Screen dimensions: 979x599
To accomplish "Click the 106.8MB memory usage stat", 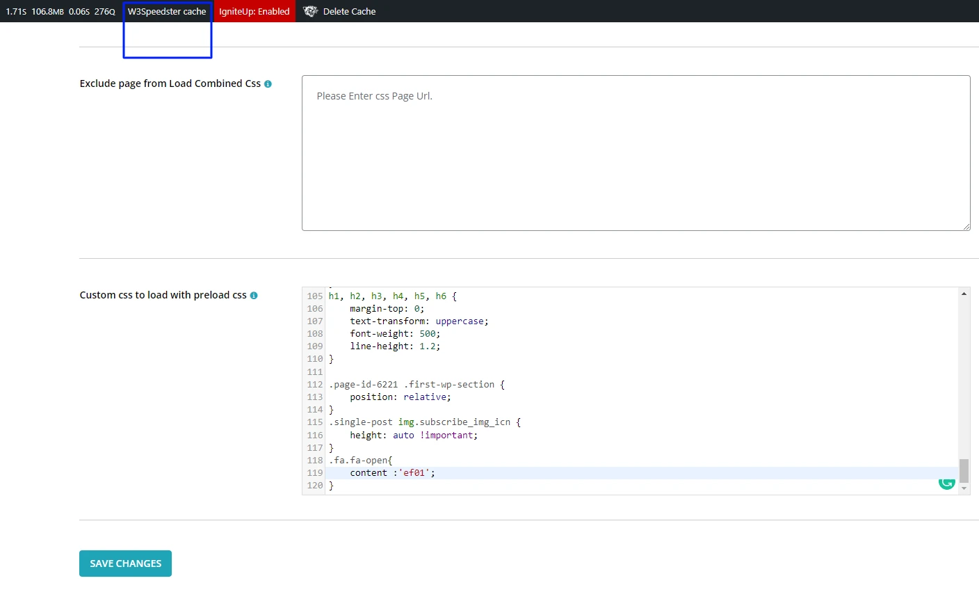I will 47,11.
